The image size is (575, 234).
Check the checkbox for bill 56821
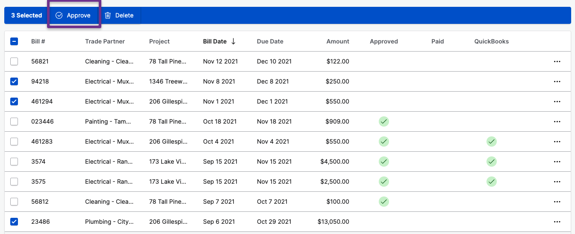pos(14,61)
